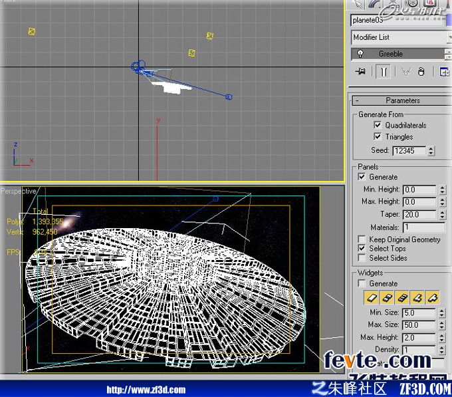Click the Taper value field 20.0
The height and width of the screenshot is (397, 452).
click(x=419, y=214)
